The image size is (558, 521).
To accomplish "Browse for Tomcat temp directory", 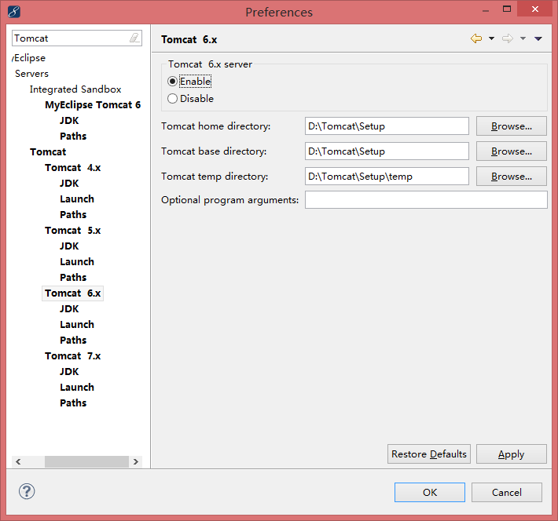I will (x=512, y=177).
